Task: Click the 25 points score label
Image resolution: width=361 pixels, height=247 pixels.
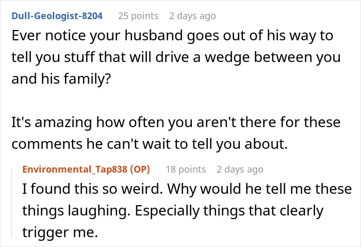Action: click(x=138, y=16)
